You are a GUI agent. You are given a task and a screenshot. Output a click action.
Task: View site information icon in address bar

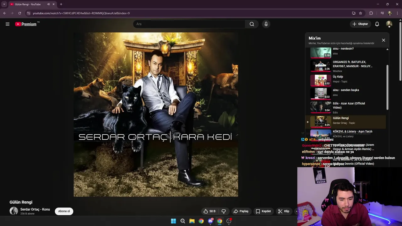pyautogui.click(x=29, y=13)
